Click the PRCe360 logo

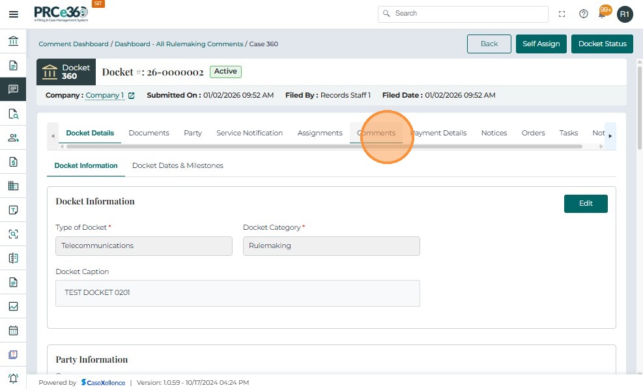pyautogui.click(x=61, y=14)
